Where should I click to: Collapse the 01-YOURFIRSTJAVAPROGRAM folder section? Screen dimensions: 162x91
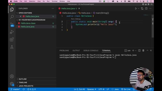pos(36,20)
